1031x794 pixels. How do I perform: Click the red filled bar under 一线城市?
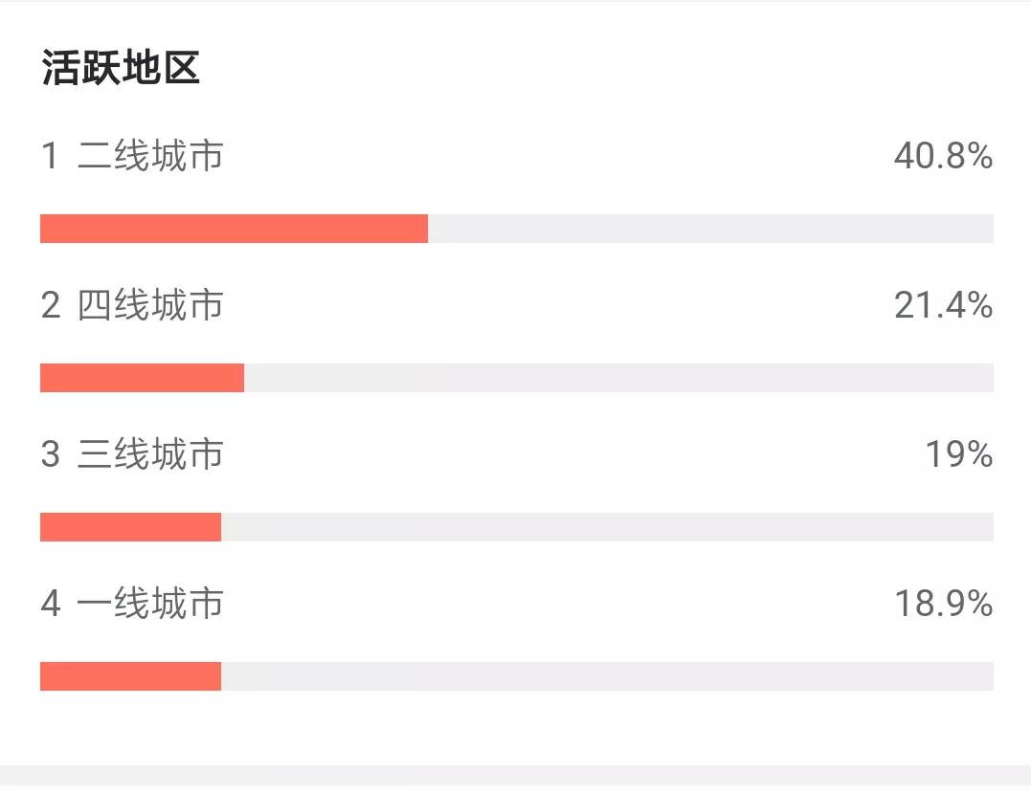[x=130, y=676]
